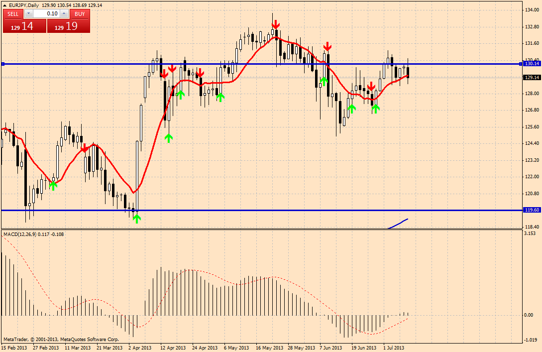Click the 24 Apr 2013 date label
The image size is (542, 352).
[205, 348]
